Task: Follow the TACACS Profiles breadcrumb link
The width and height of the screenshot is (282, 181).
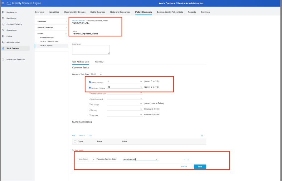Action: 78,21
